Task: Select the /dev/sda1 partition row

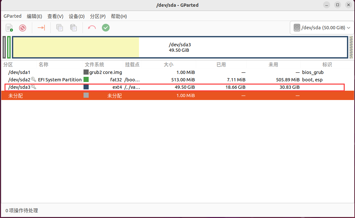Action: pos(177,72)
